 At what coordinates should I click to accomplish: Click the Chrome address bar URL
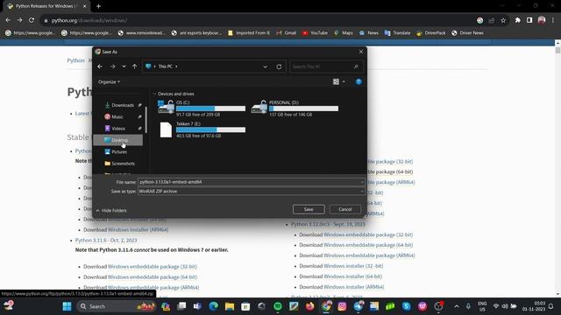tap(89, 20)
